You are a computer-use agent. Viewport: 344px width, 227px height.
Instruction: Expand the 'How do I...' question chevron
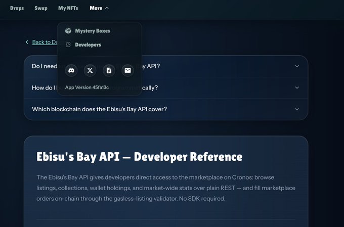297,88
